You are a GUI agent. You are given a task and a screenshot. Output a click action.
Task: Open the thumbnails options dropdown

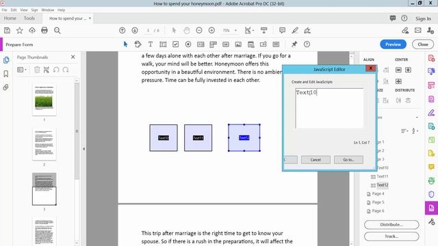point(22,70)
